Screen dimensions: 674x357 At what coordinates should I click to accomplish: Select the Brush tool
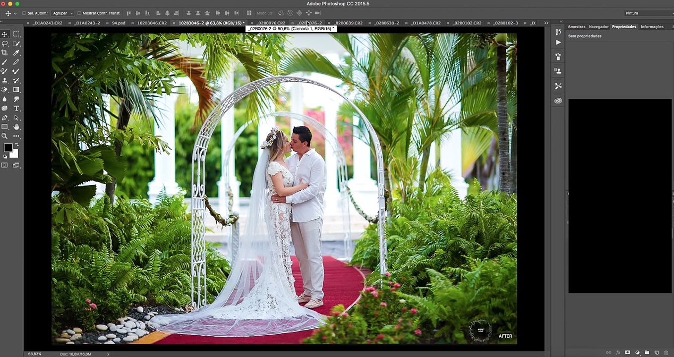pos(4,62)
